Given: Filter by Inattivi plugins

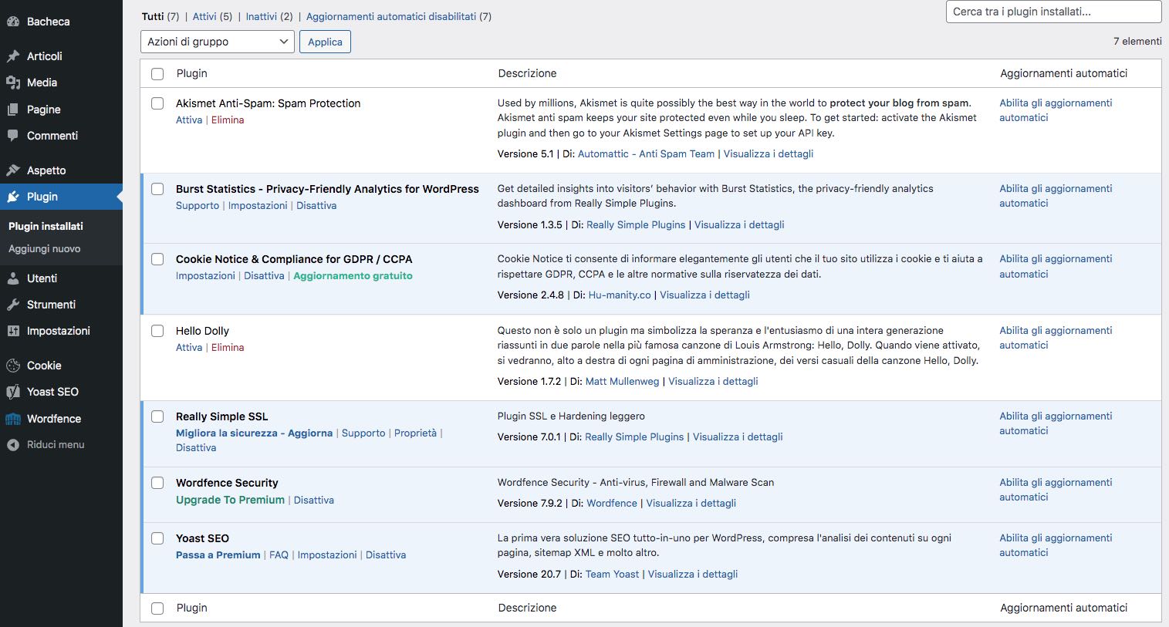Looking at the screenshot, I should [x=262, y=16].
